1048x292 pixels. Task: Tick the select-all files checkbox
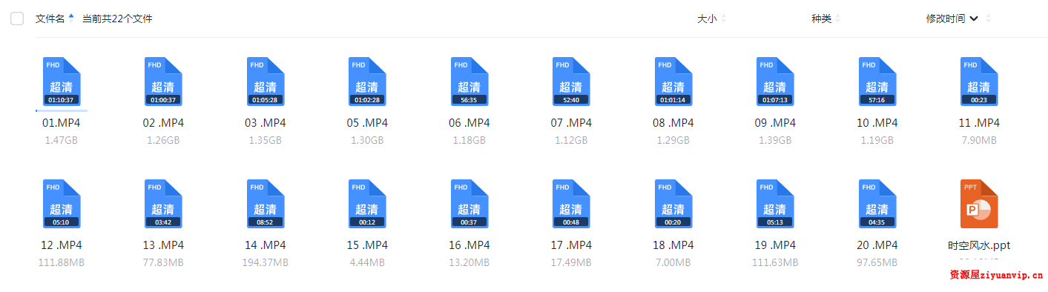[x=17, y=19]
